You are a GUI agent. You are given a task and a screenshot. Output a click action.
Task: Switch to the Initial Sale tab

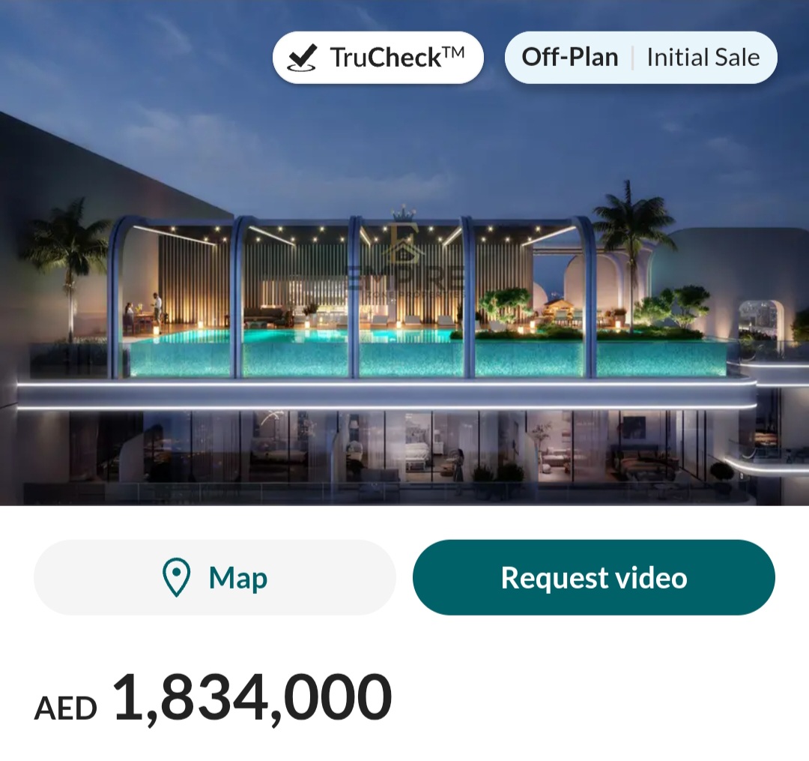tap(703, 56)
